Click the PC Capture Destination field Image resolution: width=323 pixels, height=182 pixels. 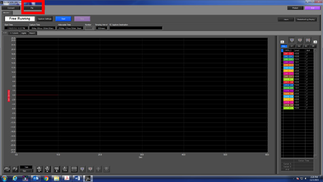click(x=136, y=28)
